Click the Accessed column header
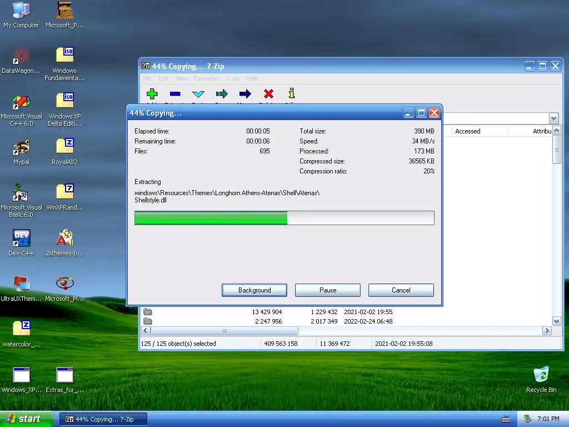The image size is (569, 427). click(478, 131)
